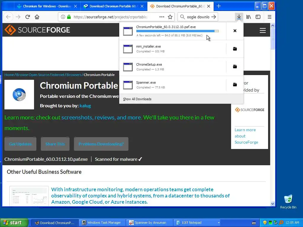Click the forward navigation arrow
The image size is (303, 227).
click(x=18, y=17)
